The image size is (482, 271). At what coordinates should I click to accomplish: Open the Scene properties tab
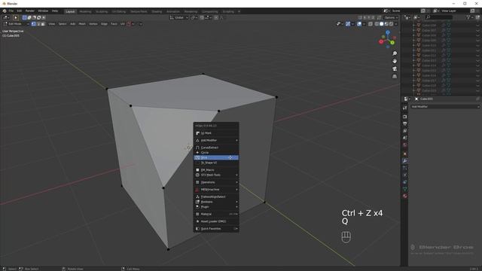[x=405, y=138]
